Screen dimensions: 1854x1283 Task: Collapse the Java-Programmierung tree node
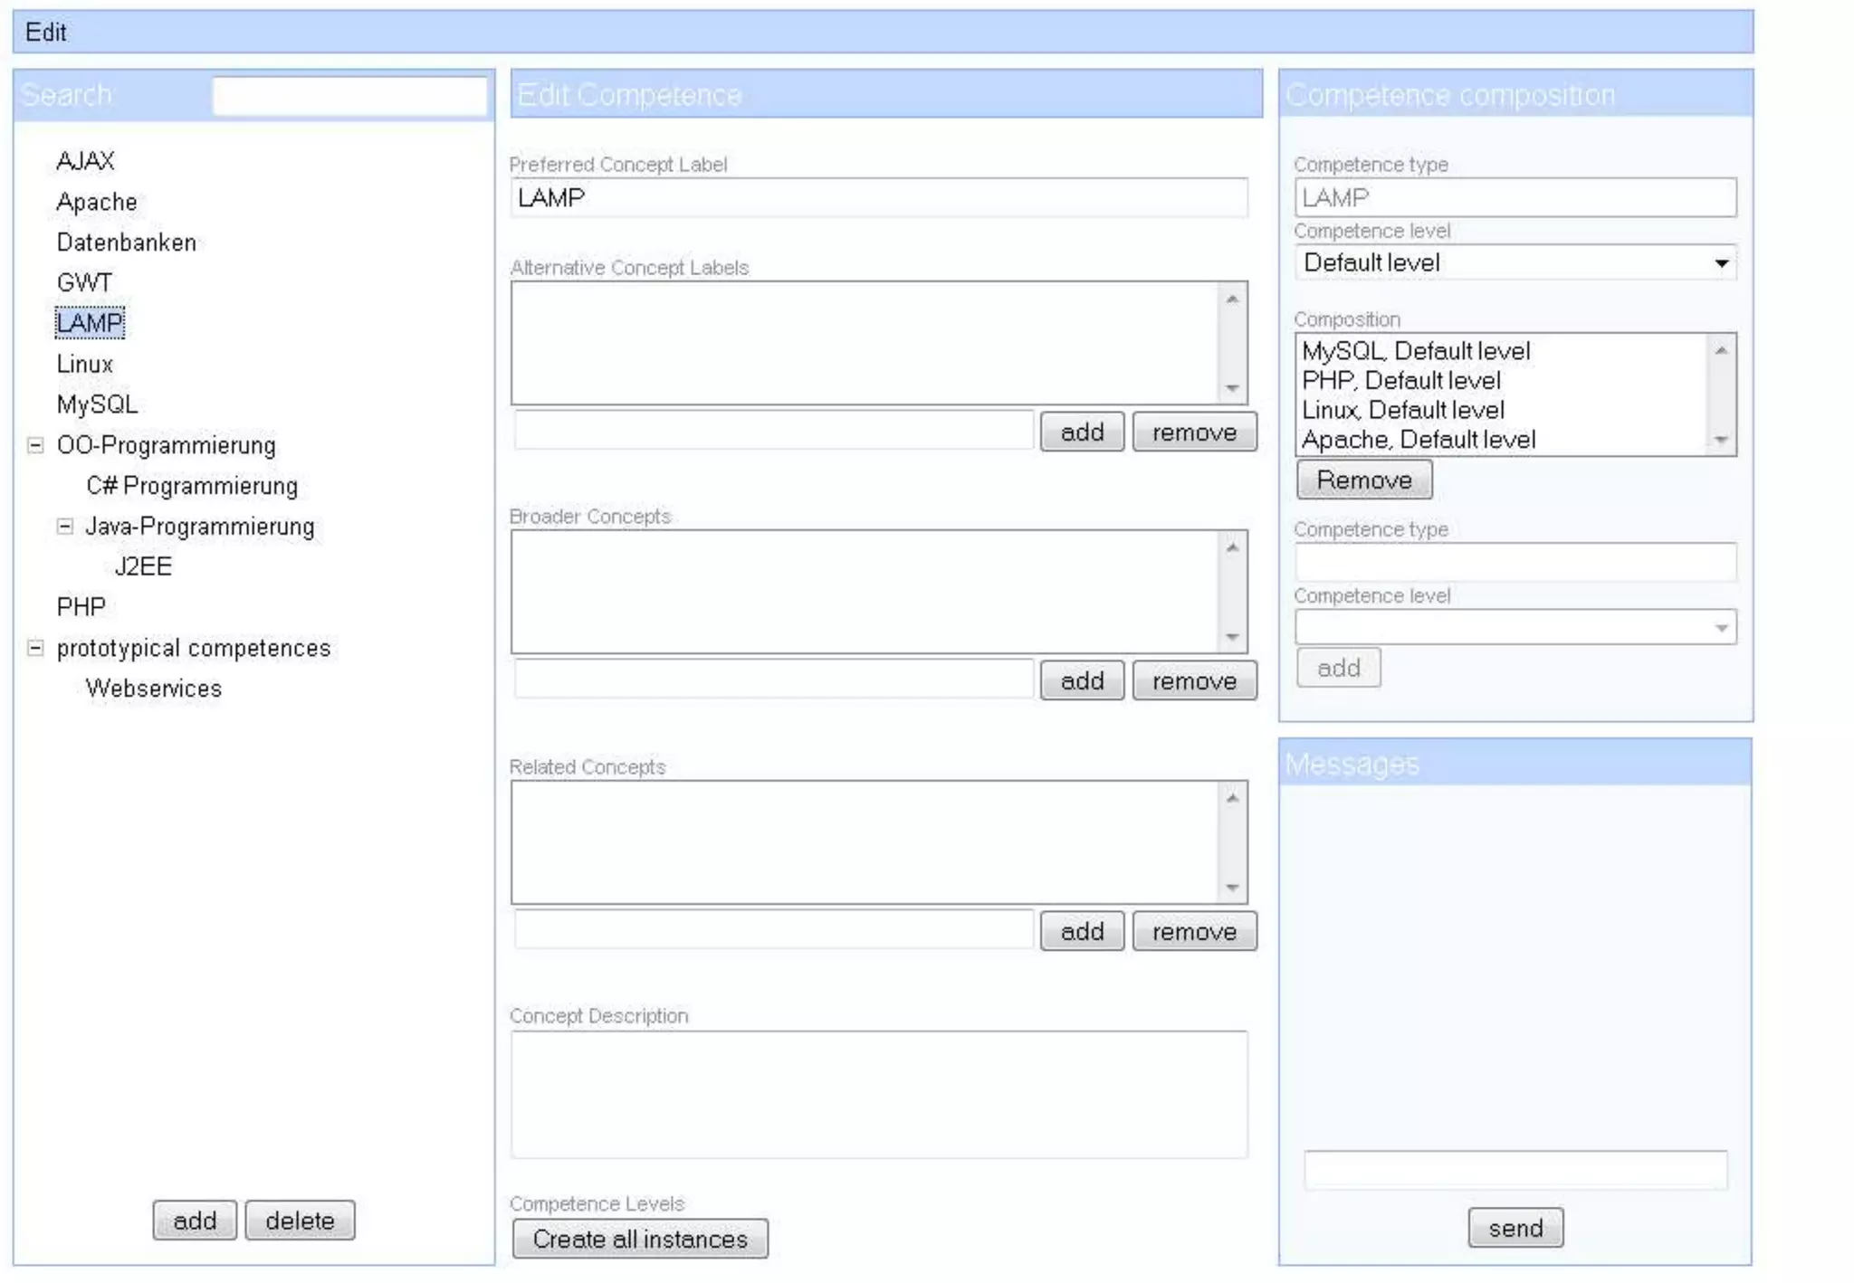(x=64, y=527)
